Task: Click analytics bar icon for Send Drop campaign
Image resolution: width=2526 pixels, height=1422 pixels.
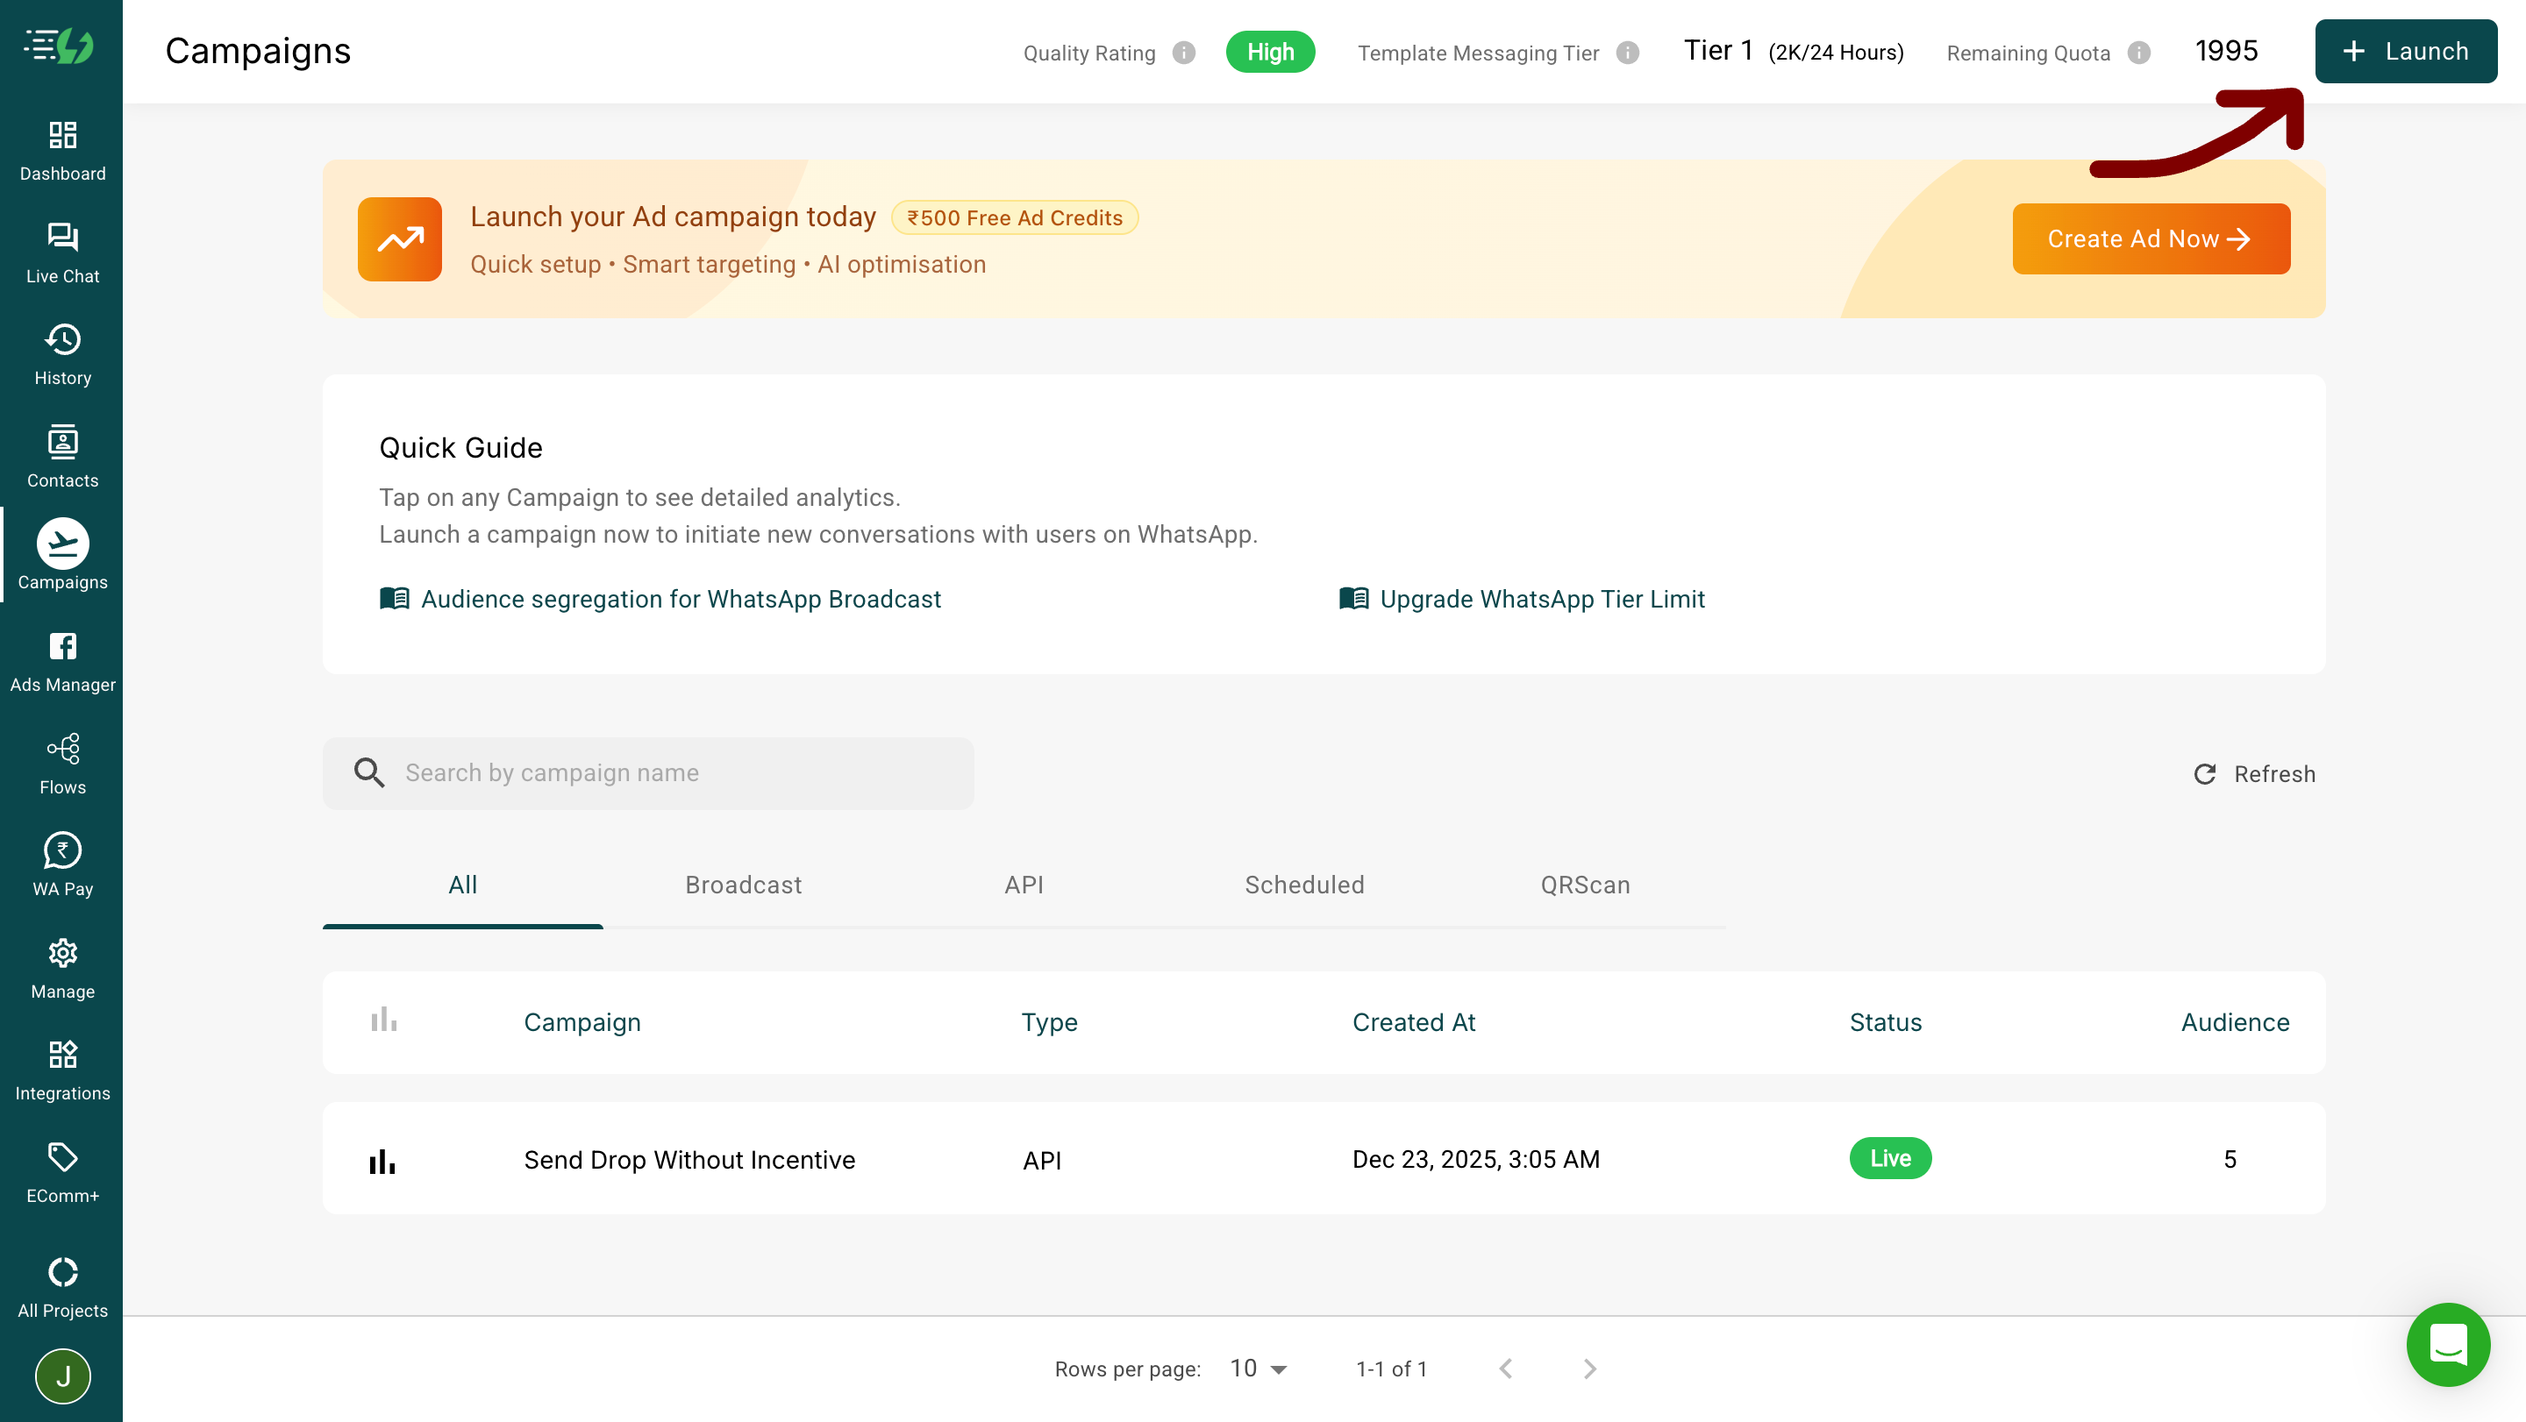Action: [x=382, y=1162]
